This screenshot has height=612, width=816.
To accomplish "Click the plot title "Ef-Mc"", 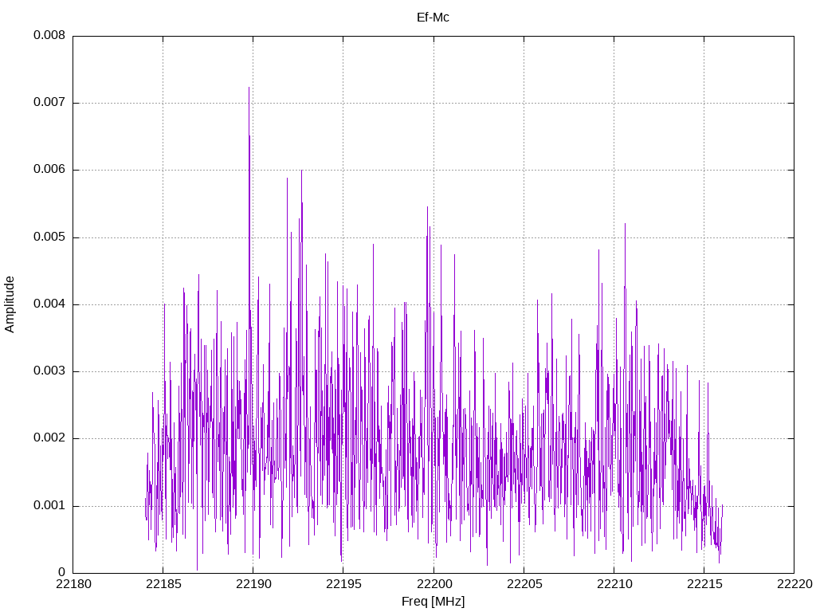I will pyautogui.click(x=433, y=18).
